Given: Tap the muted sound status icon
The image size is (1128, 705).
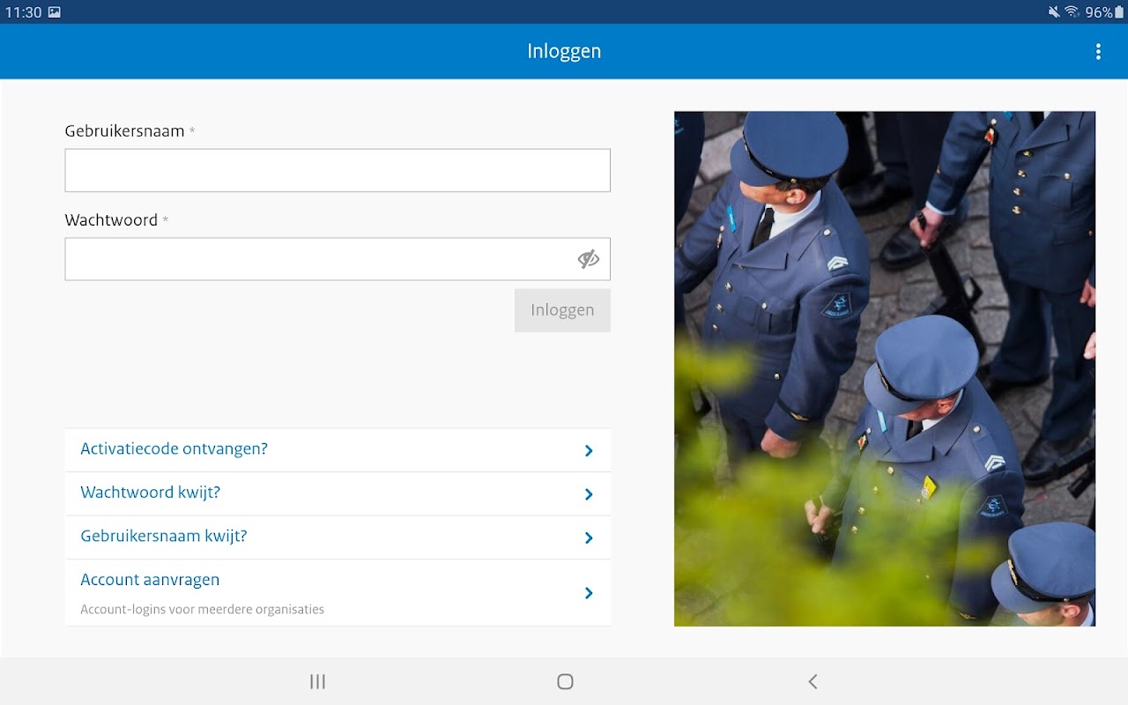Looking at the screenshot, I should click(x=1053, y=12).
